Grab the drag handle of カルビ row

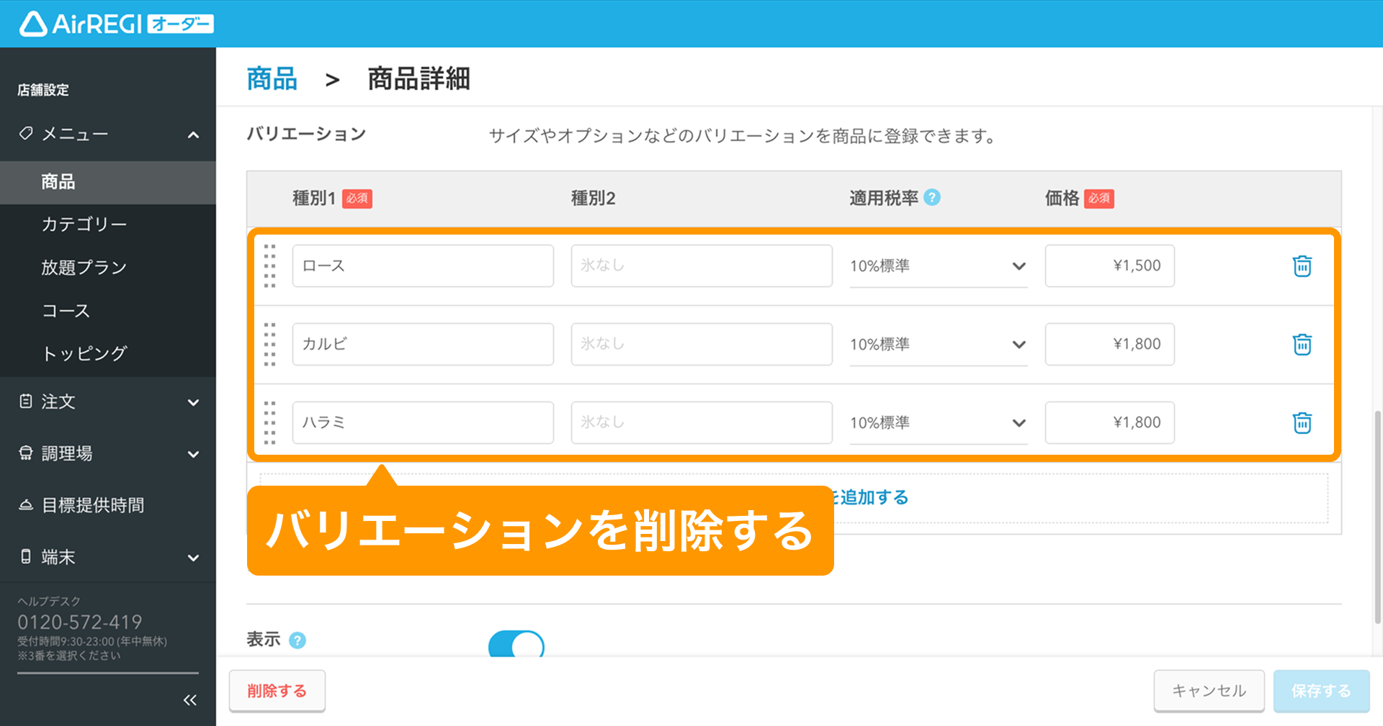click(x=270, y=345)
